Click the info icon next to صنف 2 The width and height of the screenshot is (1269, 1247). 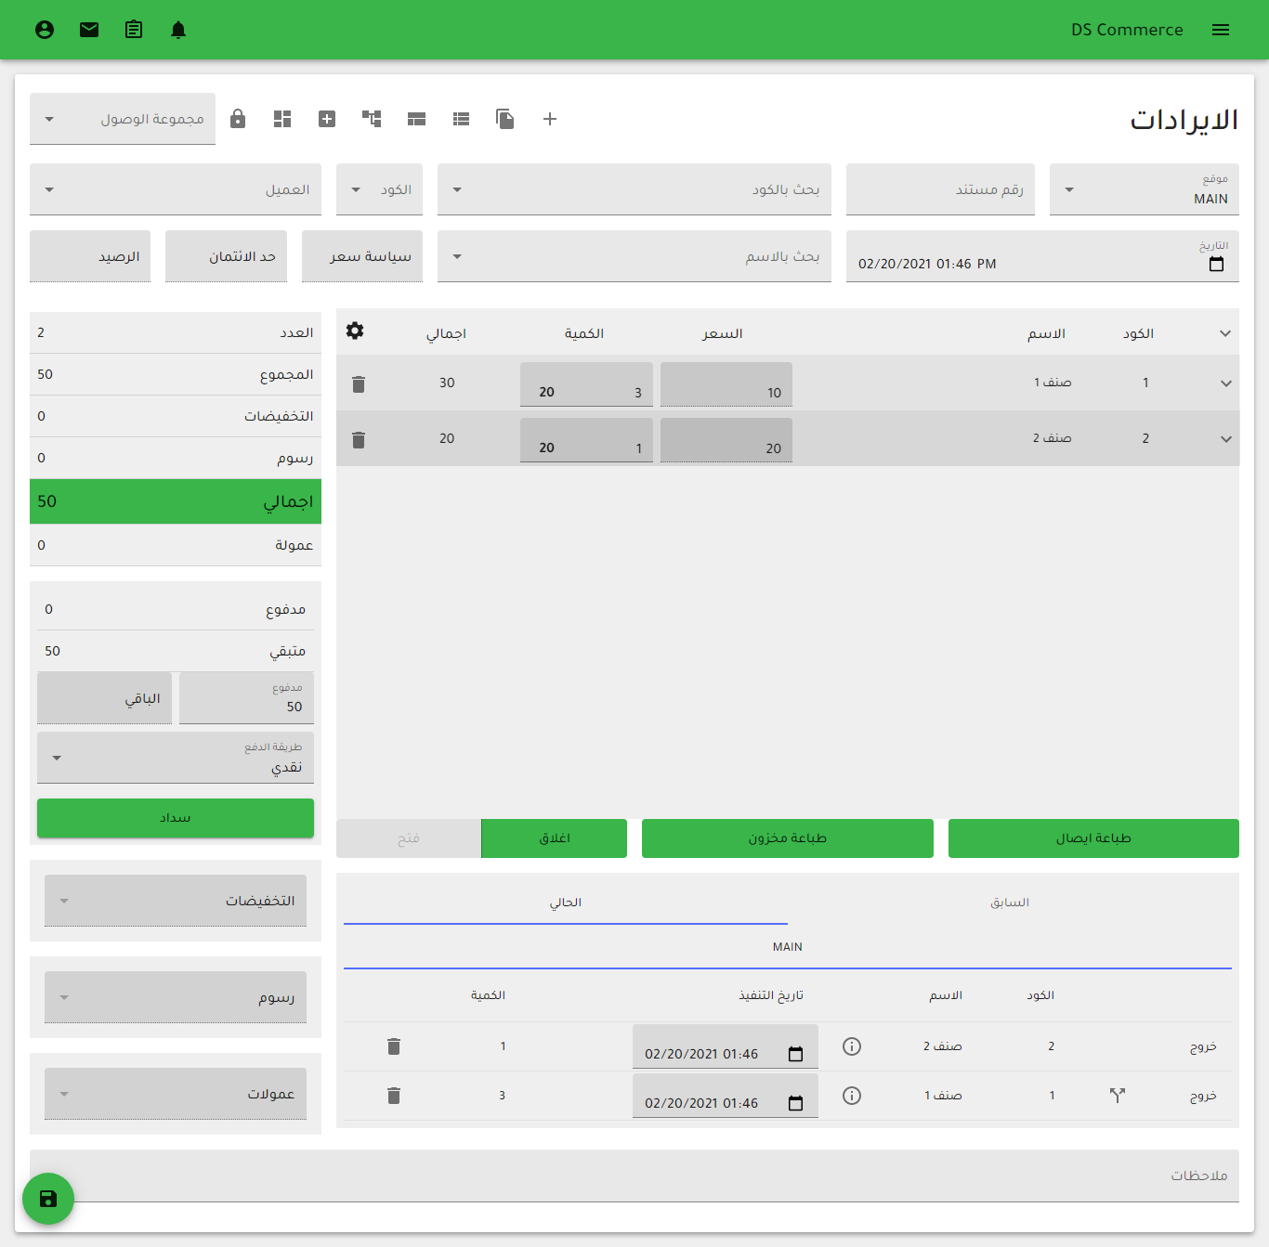tap(852, 1046)
